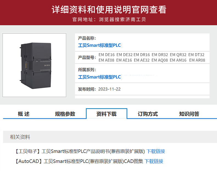Open the 工贝Smart标准型PLC product name link
This screenshot has height=171, width=217.
99,45
